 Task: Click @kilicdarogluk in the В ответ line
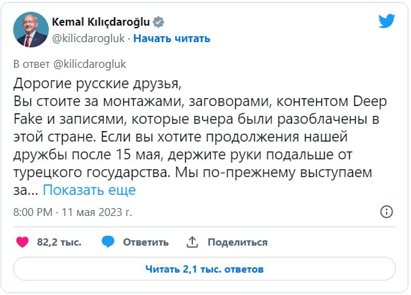(x=84, y=65)
